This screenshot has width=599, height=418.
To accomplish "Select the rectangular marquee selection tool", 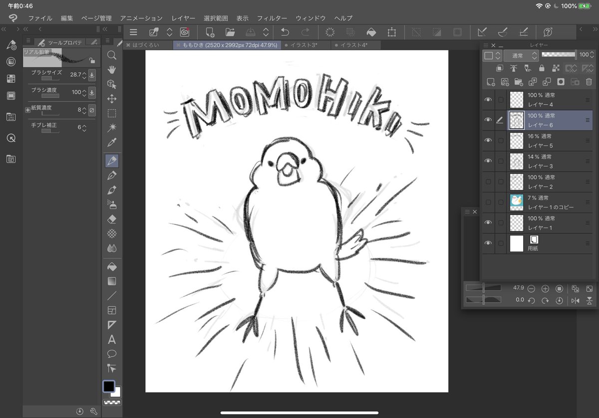I will pos(112,113).
